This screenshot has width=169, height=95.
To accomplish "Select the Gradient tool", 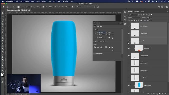I will [2, 46].
